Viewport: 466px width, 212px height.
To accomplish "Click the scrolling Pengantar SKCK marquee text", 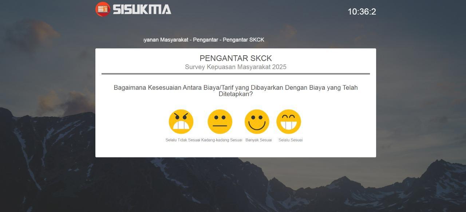I will click(x=204, y=40).
